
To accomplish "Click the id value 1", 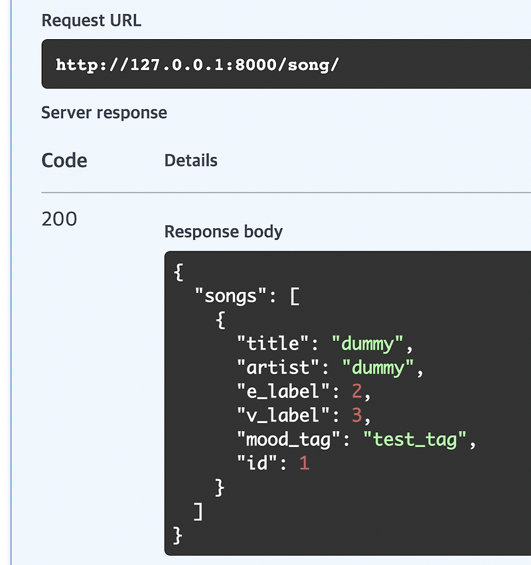I will click(305, 463).
